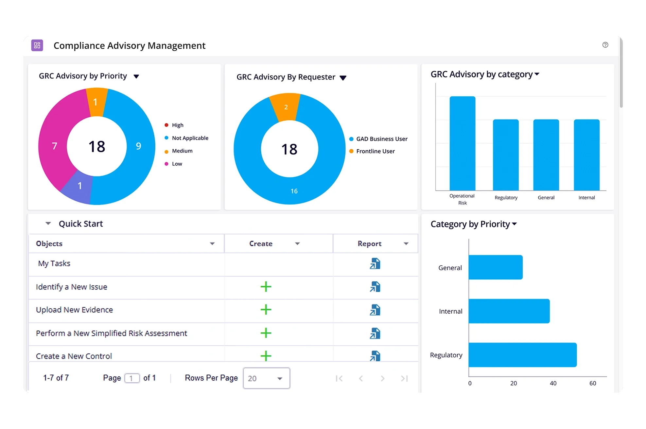Open the Create column header menu
This screenshot has height=429, width=646.
pos(297,244)
